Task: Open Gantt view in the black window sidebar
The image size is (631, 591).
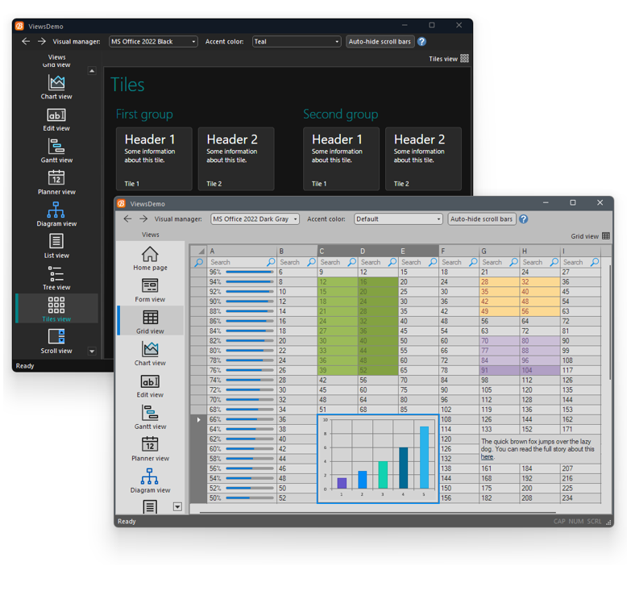Action: click(x=56, y=151)
